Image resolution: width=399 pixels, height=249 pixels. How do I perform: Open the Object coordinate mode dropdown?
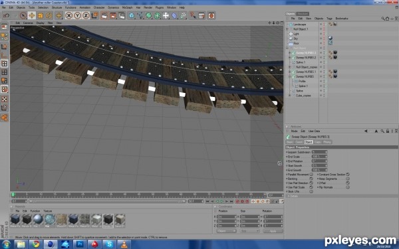tap(226, 231)
